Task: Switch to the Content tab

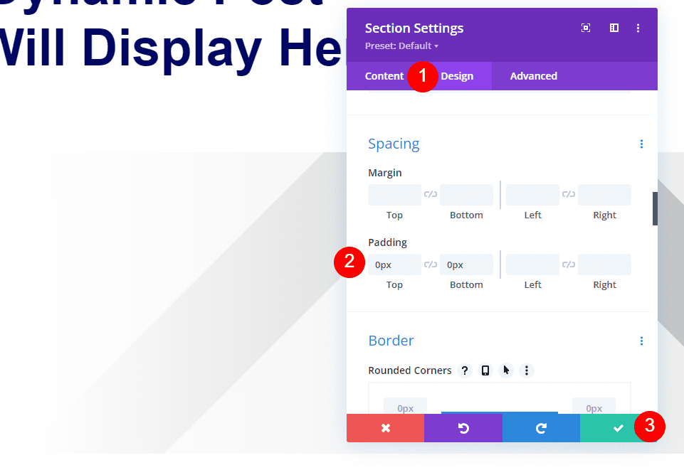Action: (x=384, y=76)
